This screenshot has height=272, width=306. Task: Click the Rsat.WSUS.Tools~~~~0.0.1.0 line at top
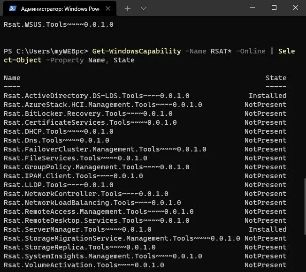coord(59,24)
